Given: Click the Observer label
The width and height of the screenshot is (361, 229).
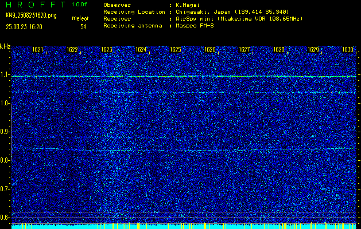Looking at the screenshot, I should tap(117, 5).
